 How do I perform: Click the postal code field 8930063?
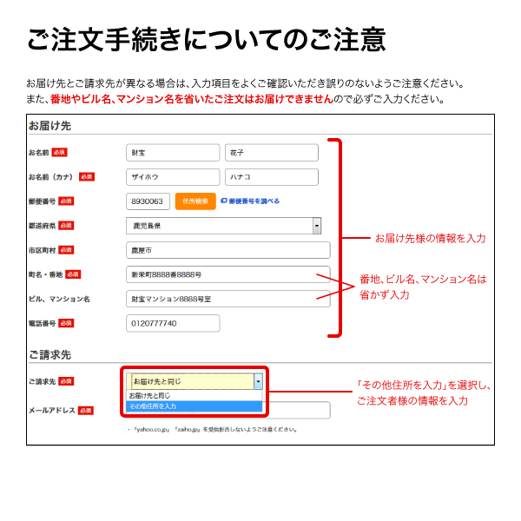pyautogui.click(x=148, y=201)
